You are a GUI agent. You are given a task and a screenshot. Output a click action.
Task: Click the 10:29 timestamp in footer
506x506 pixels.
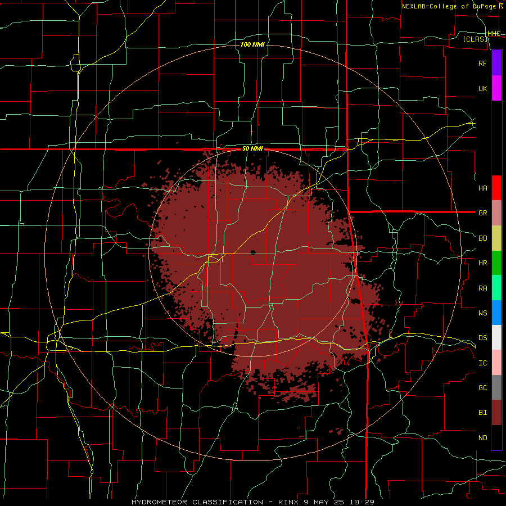click(x=363, y=502)
